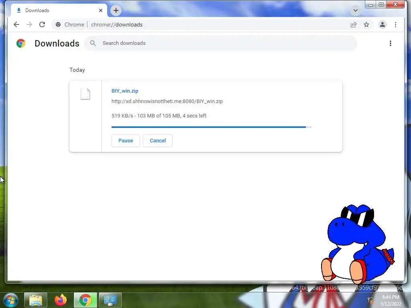This screenshot has height=308, width=411.
Task: Bookmark this page with the star
Action: pos(366,24)
